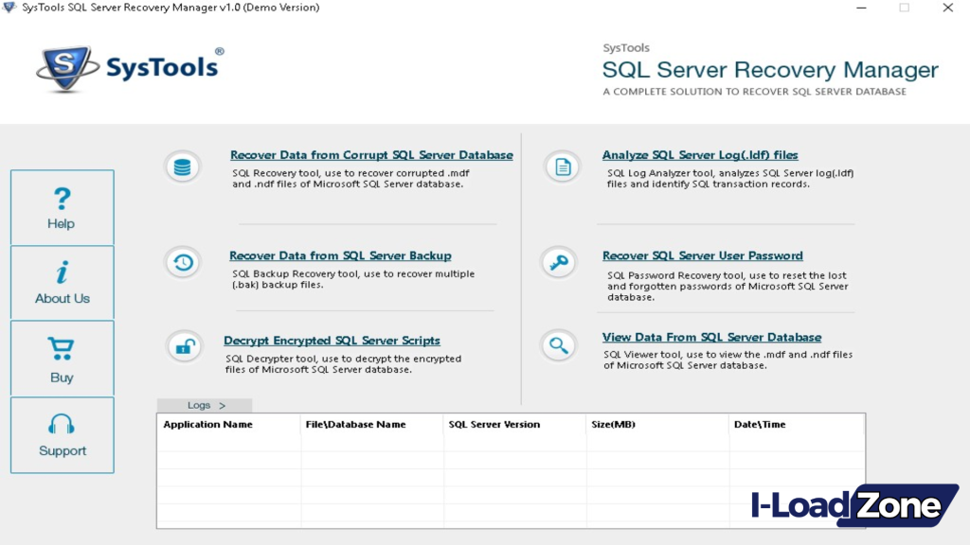Open Decrypt Encrypted SQL Server Scripts
The image size is (970, 545).
pos(331,340)
